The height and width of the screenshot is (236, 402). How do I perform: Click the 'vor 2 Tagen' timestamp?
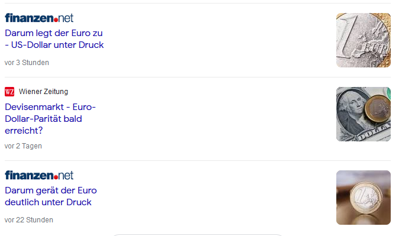pos(23,146)
